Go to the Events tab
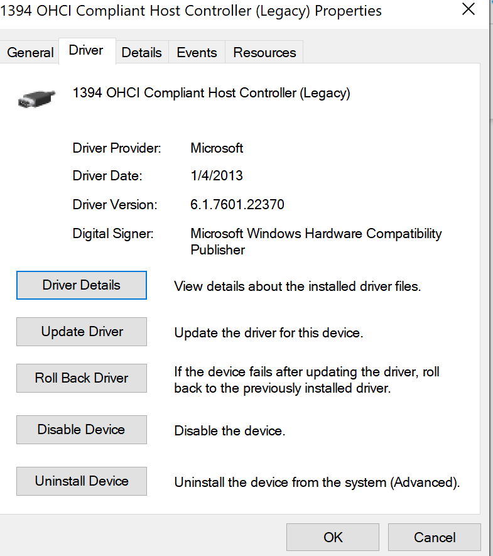 (x=197, y=53)
